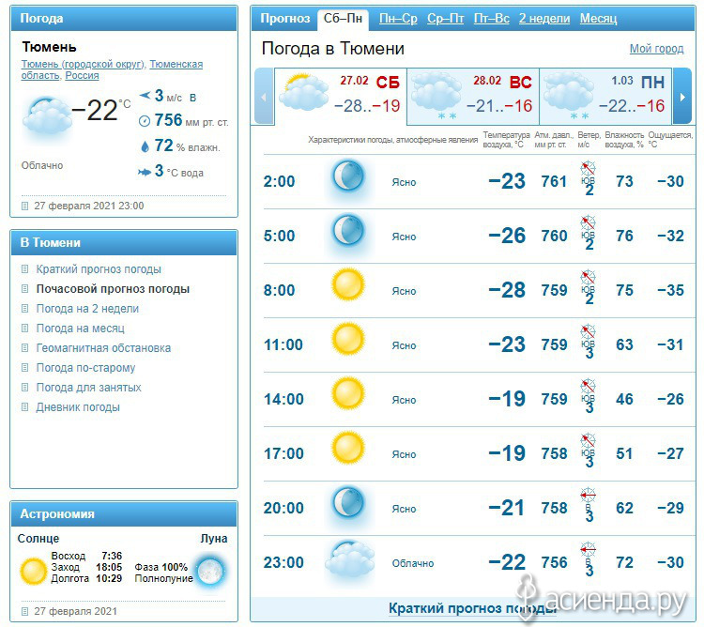Open Дневник погоды link
This screenshot has height=627, width=704.
tap(78, 407)
